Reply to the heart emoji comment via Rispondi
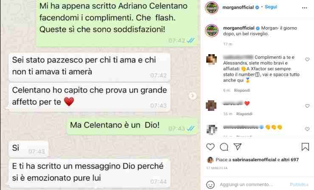This screenshot has height=190, width=314. click(244, 114)
